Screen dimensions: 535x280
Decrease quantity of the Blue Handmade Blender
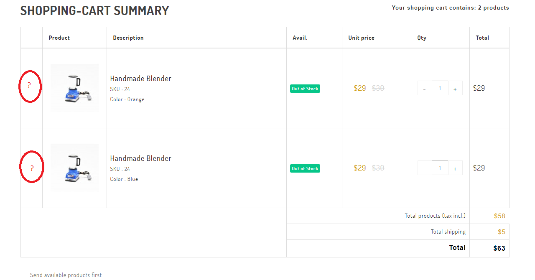tap(424, 168)
